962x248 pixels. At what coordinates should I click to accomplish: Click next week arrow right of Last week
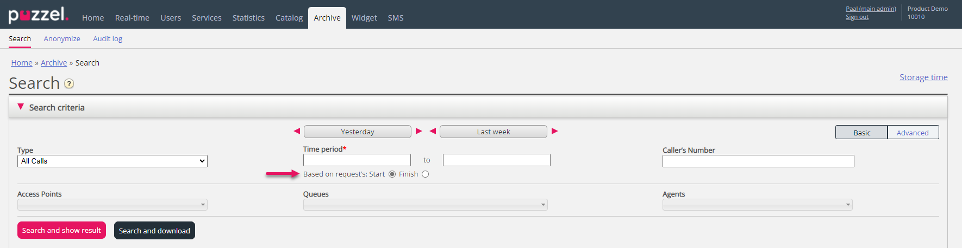tap(554, 131)
